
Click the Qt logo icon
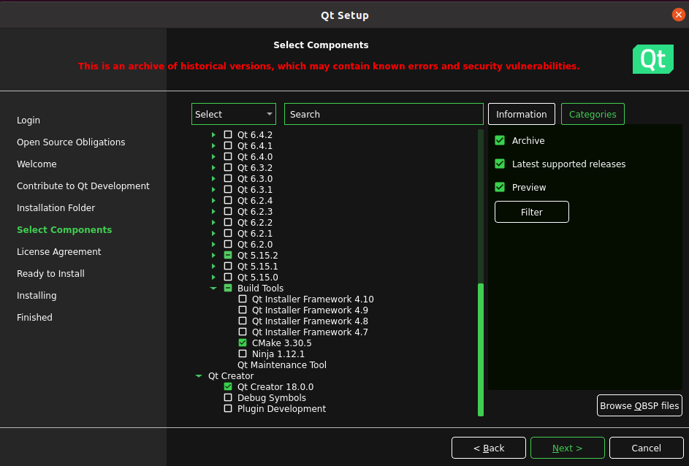coord(653,59)
